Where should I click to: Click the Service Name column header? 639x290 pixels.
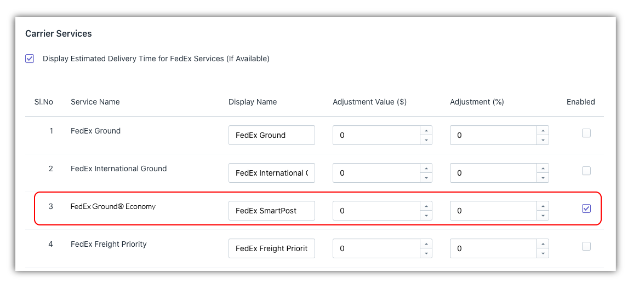[95, 102]
